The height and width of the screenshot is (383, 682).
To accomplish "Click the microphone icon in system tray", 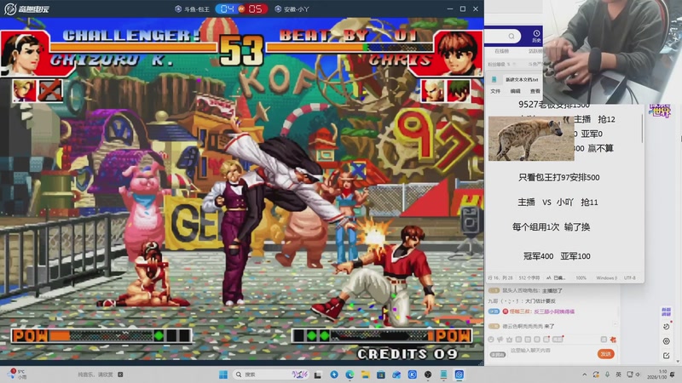I will click(x=607, y=374).
